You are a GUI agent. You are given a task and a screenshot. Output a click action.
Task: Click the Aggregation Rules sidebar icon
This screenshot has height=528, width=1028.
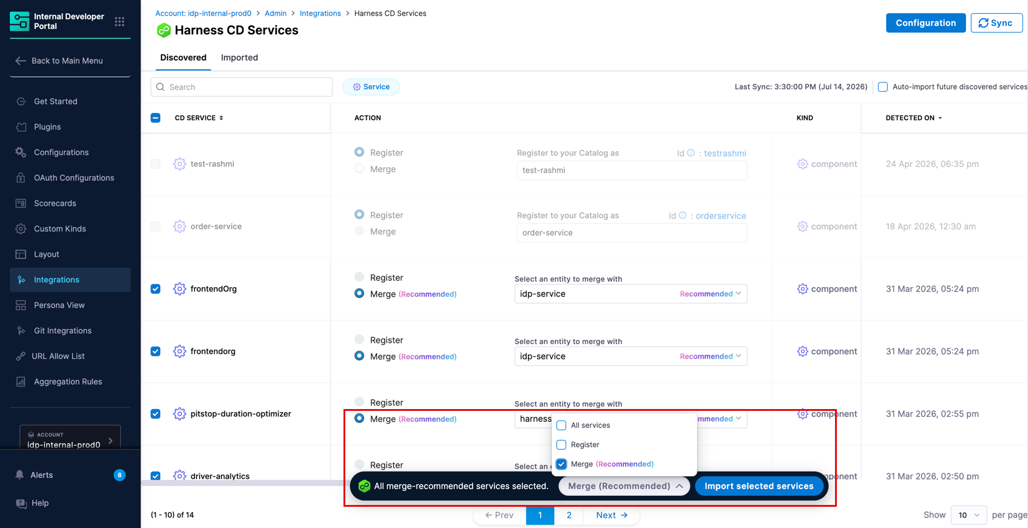click(21, 382)
